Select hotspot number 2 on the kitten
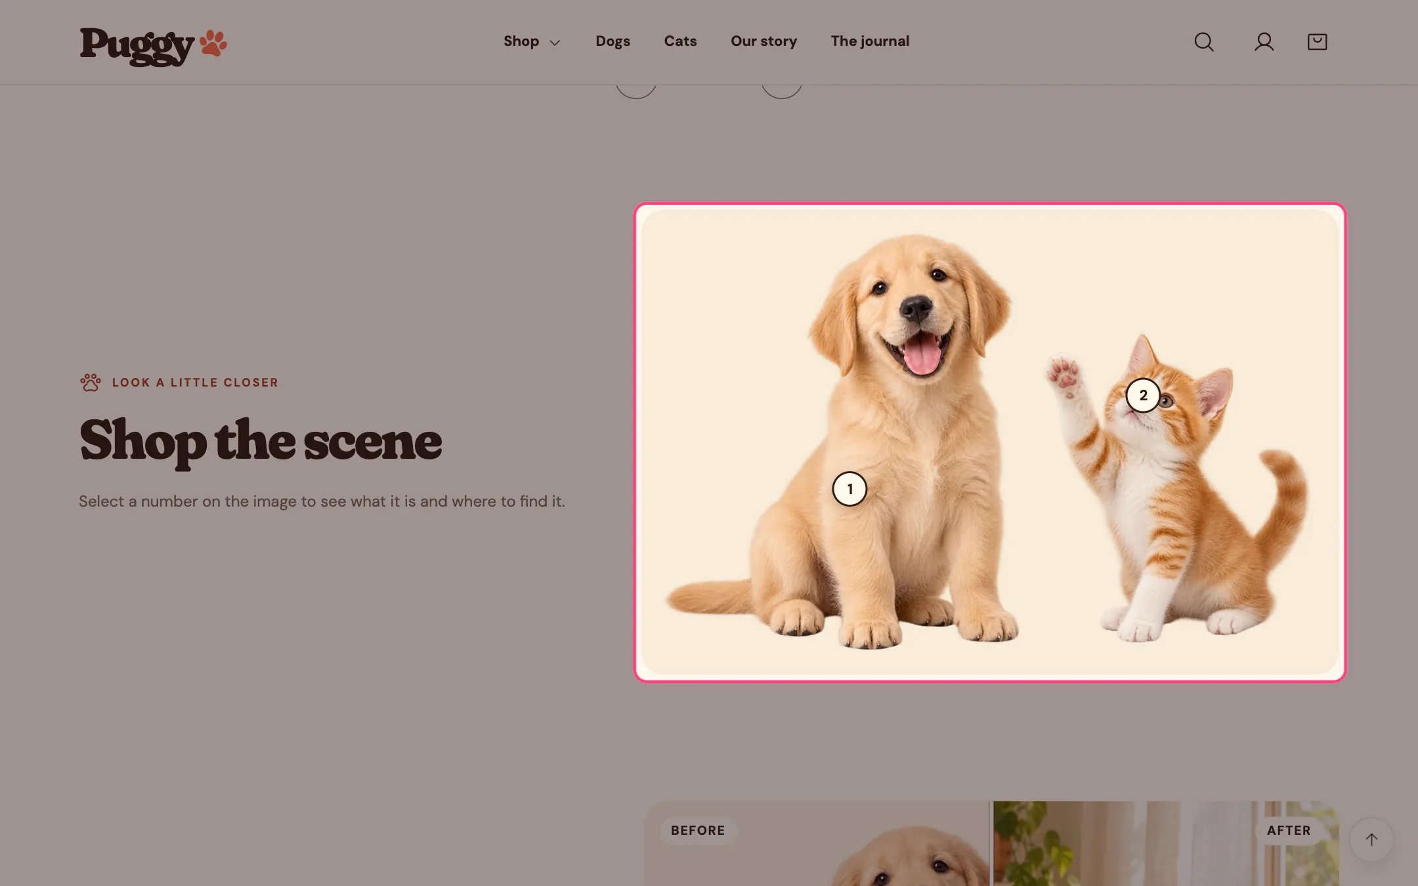The width and height of the screenshot is (1418, 886). (1143, 395)
